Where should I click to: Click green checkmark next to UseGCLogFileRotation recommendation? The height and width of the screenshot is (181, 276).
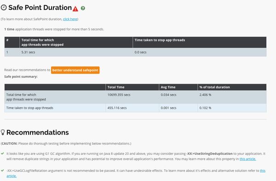[2, 170]
